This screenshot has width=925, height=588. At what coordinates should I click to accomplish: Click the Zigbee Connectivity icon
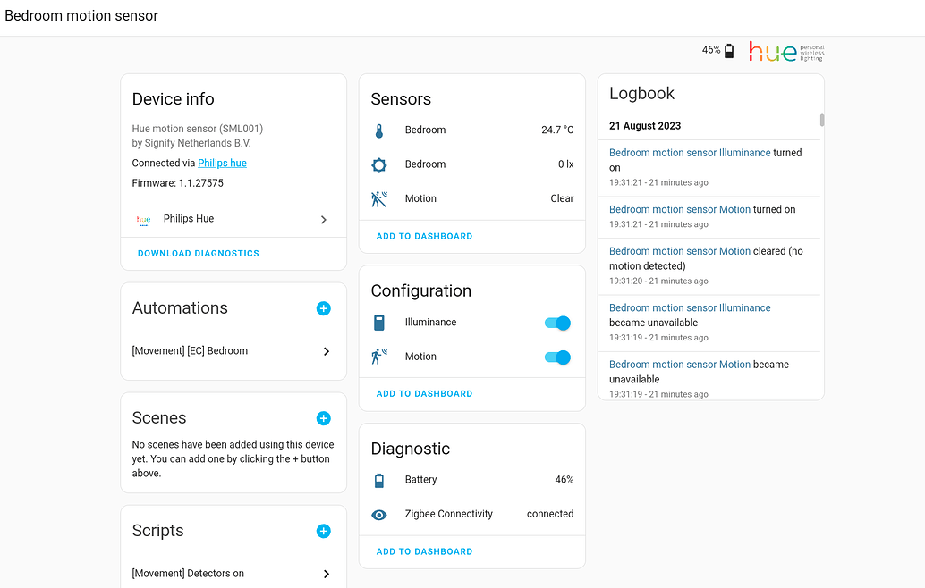(378, 514)
